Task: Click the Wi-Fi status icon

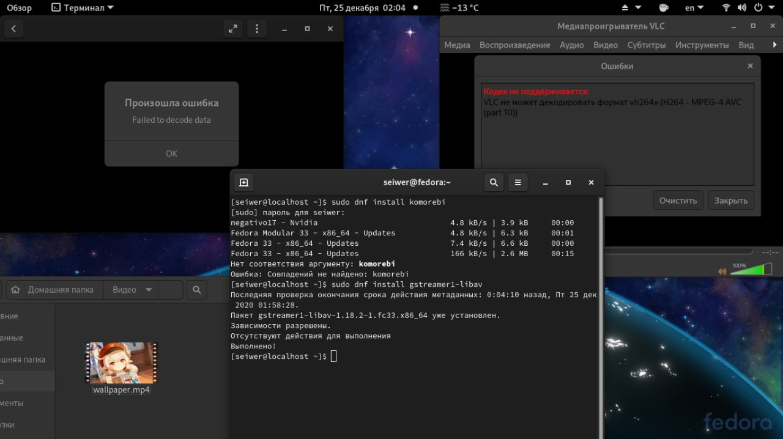Action: tap(726, 8)
